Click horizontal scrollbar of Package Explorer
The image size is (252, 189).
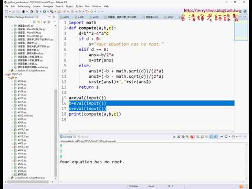(28, 182)
